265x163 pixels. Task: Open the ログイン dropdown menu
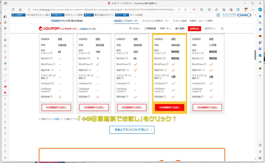click(210, 29)
